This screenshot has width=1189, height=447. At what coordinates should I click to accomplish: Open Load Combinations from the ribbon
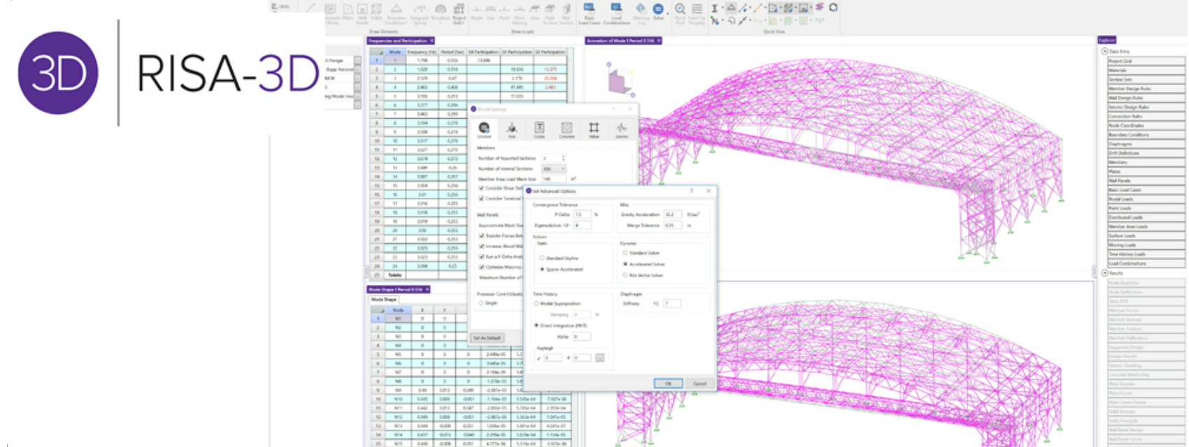[x=616, y=11]
